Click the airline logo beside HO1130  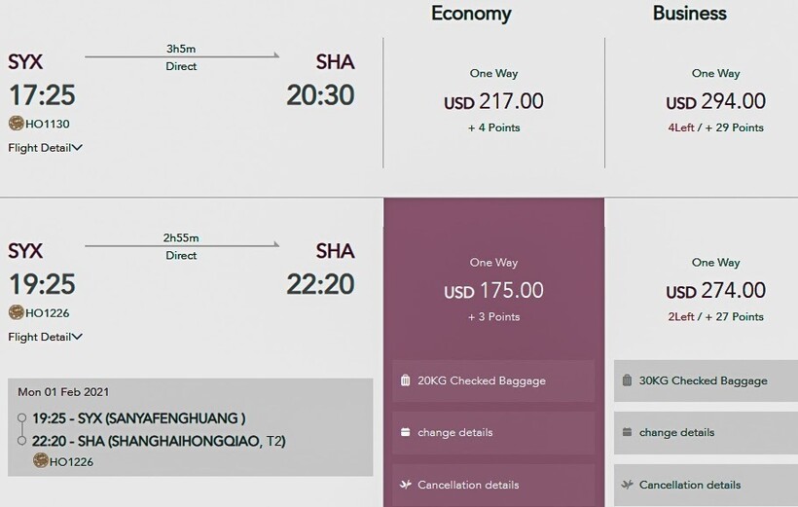point(16,124)
